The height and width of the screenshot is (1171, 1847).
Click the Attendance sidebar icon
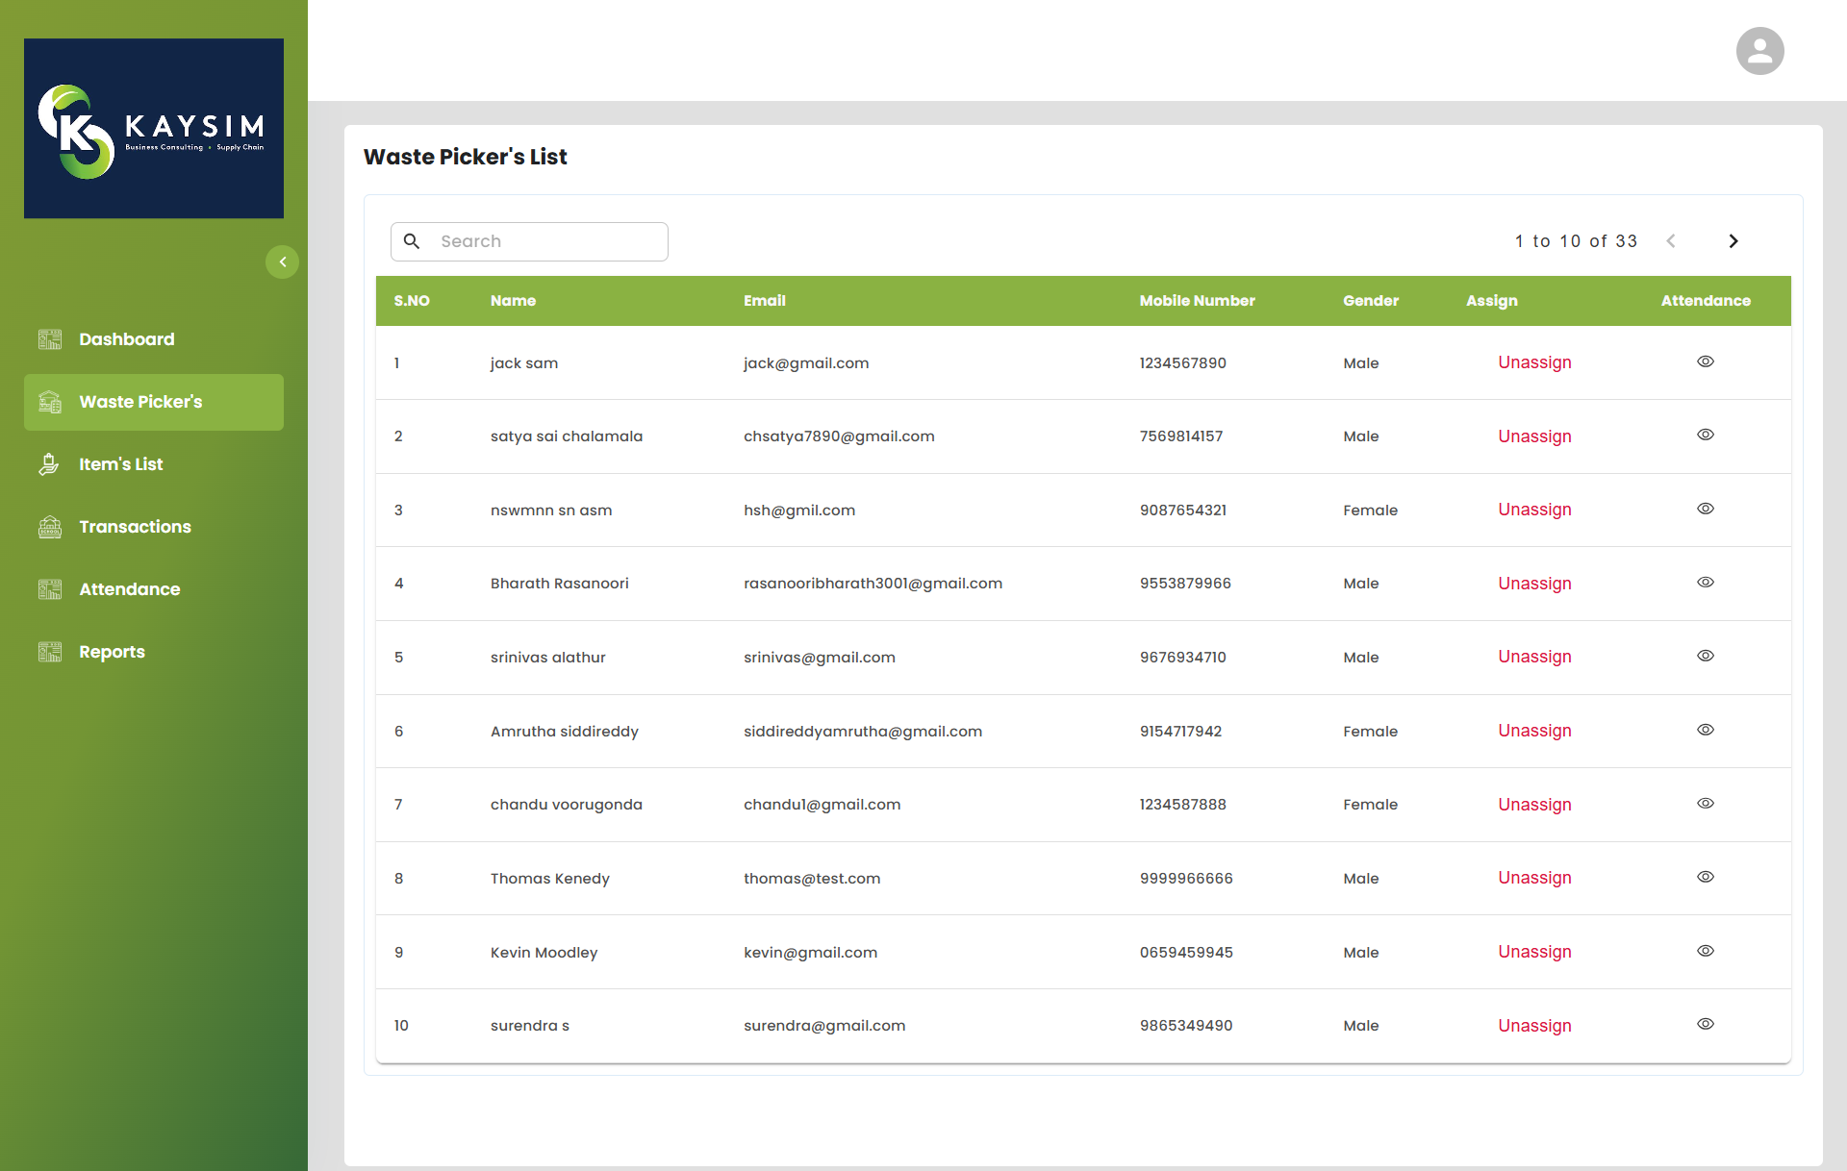click(x=50, y=589)
